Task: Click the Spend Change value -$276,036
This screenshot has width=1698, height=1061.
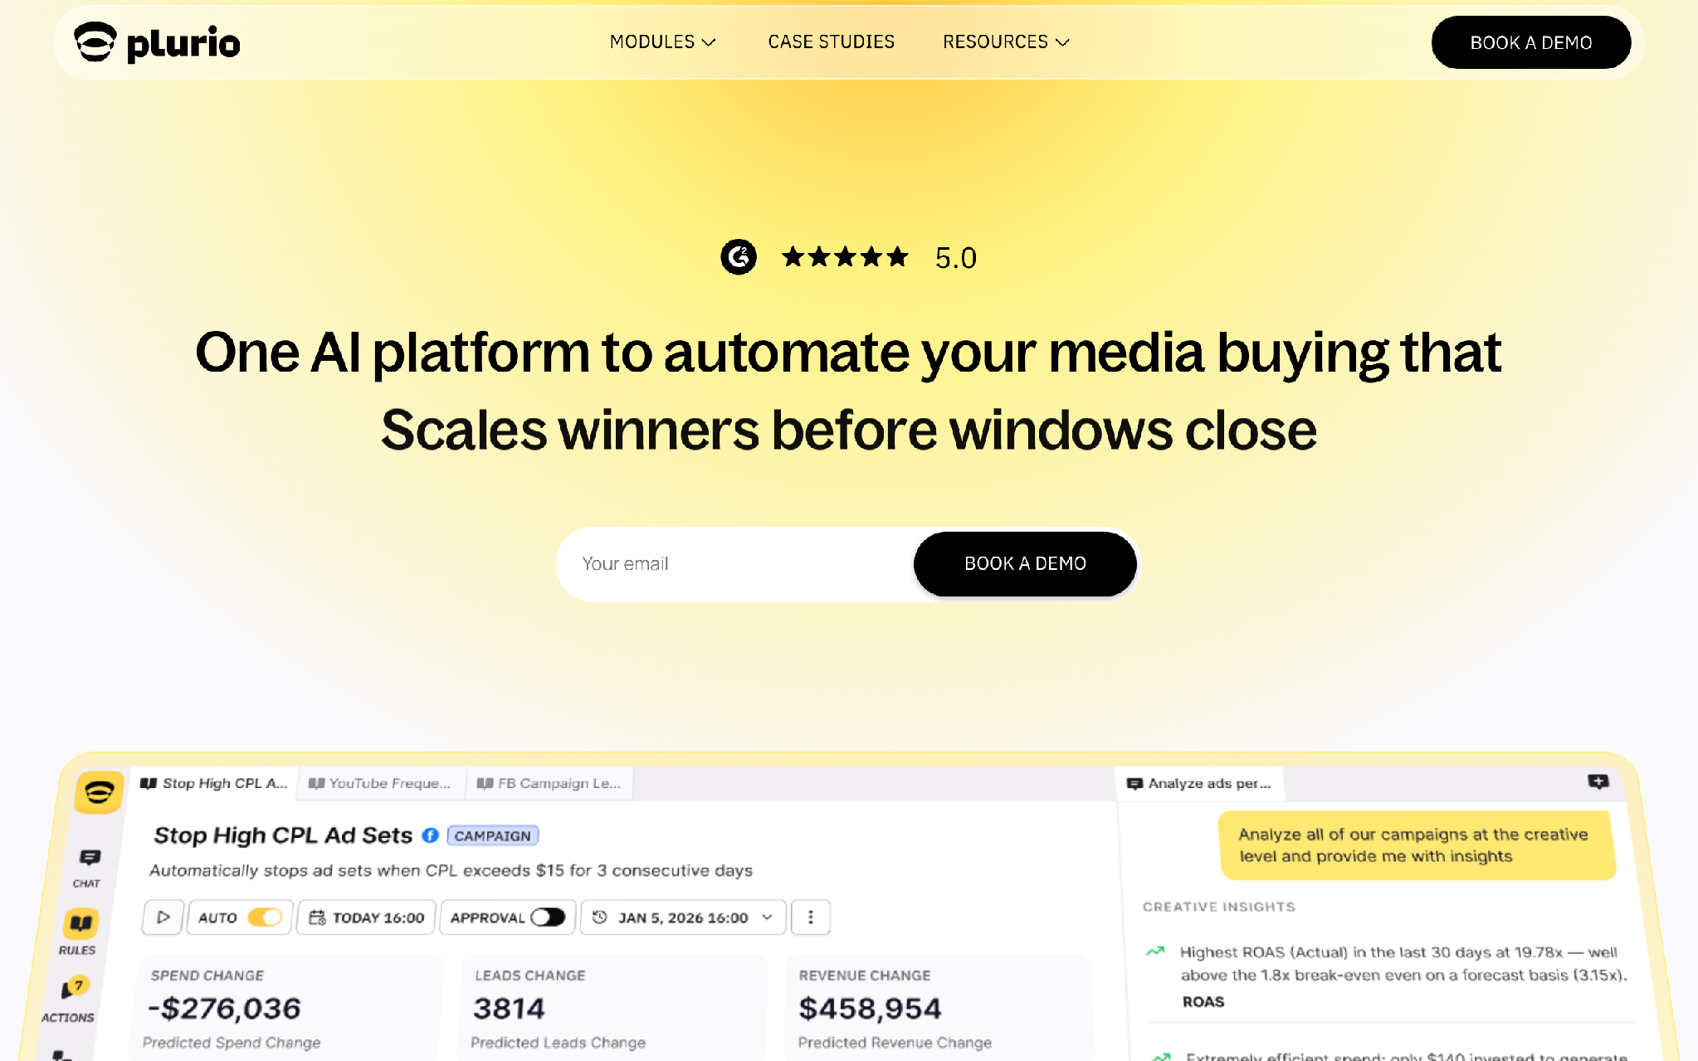Action: 224,1009
